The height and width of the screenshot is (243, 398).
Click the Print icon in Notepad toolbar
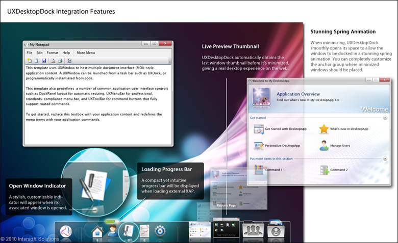pyautogui.click(x=60, y=61)
